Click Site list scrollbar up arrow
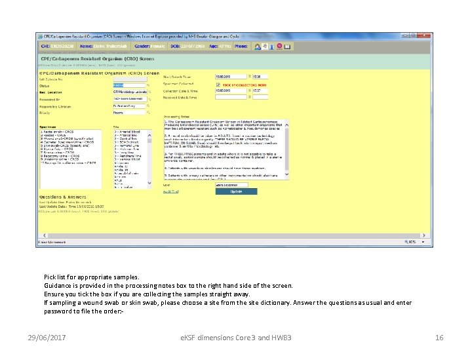The image size is (472, 354). [149, 136]
